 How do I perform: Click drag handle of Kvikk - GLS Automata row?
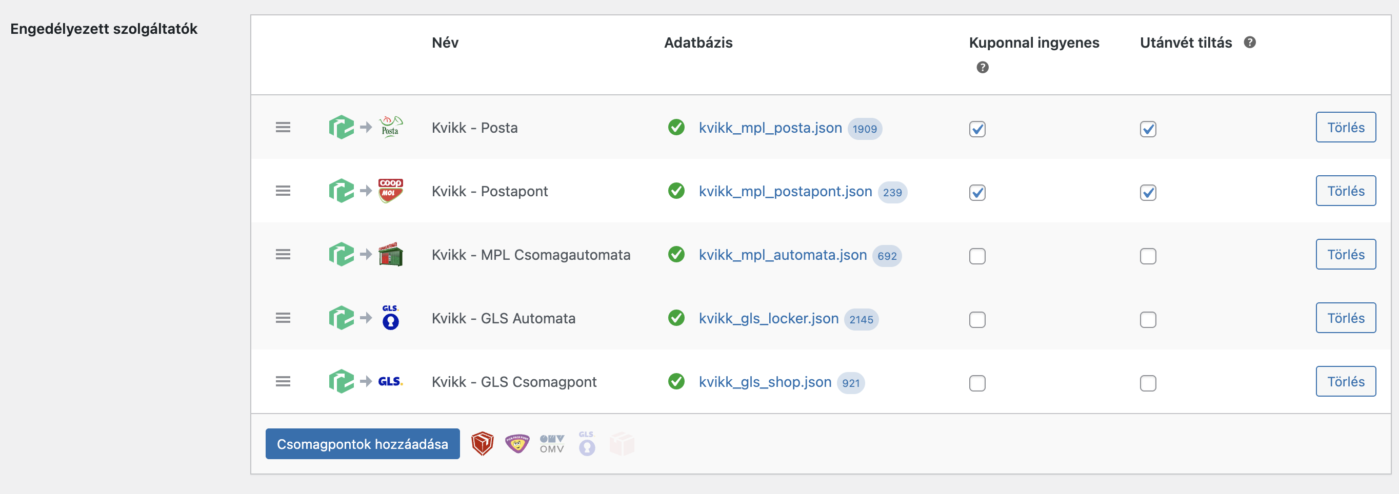[x=283, y=318]
